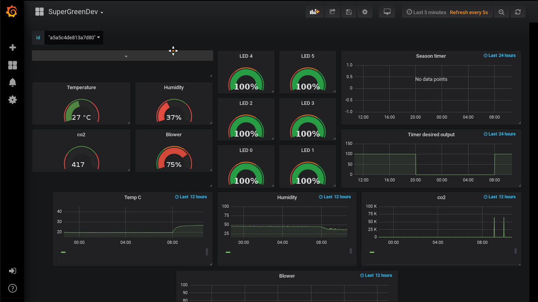This screenshot has height=302, width=538.
Task: Open the Timer desired output panel title
Action: point(431,134)
